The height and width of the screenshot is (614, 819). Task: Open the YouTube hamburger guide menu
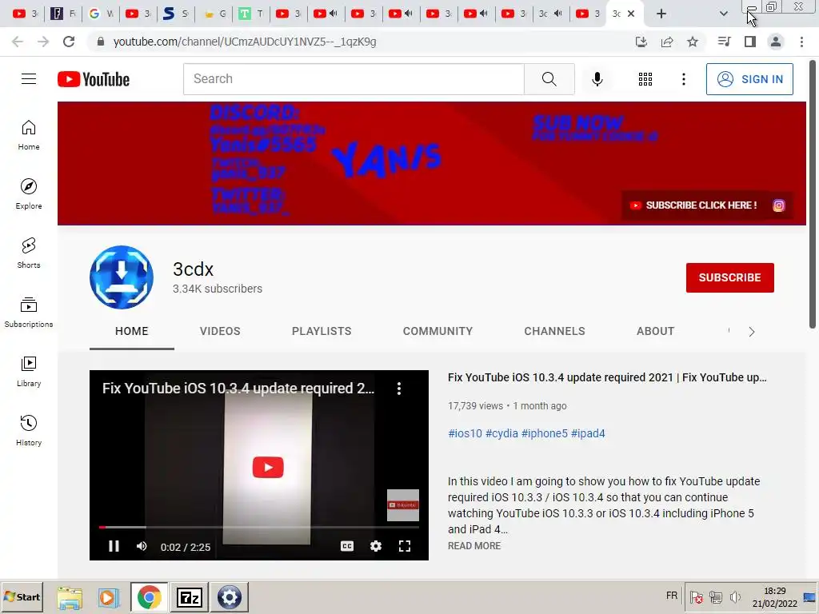29,79
